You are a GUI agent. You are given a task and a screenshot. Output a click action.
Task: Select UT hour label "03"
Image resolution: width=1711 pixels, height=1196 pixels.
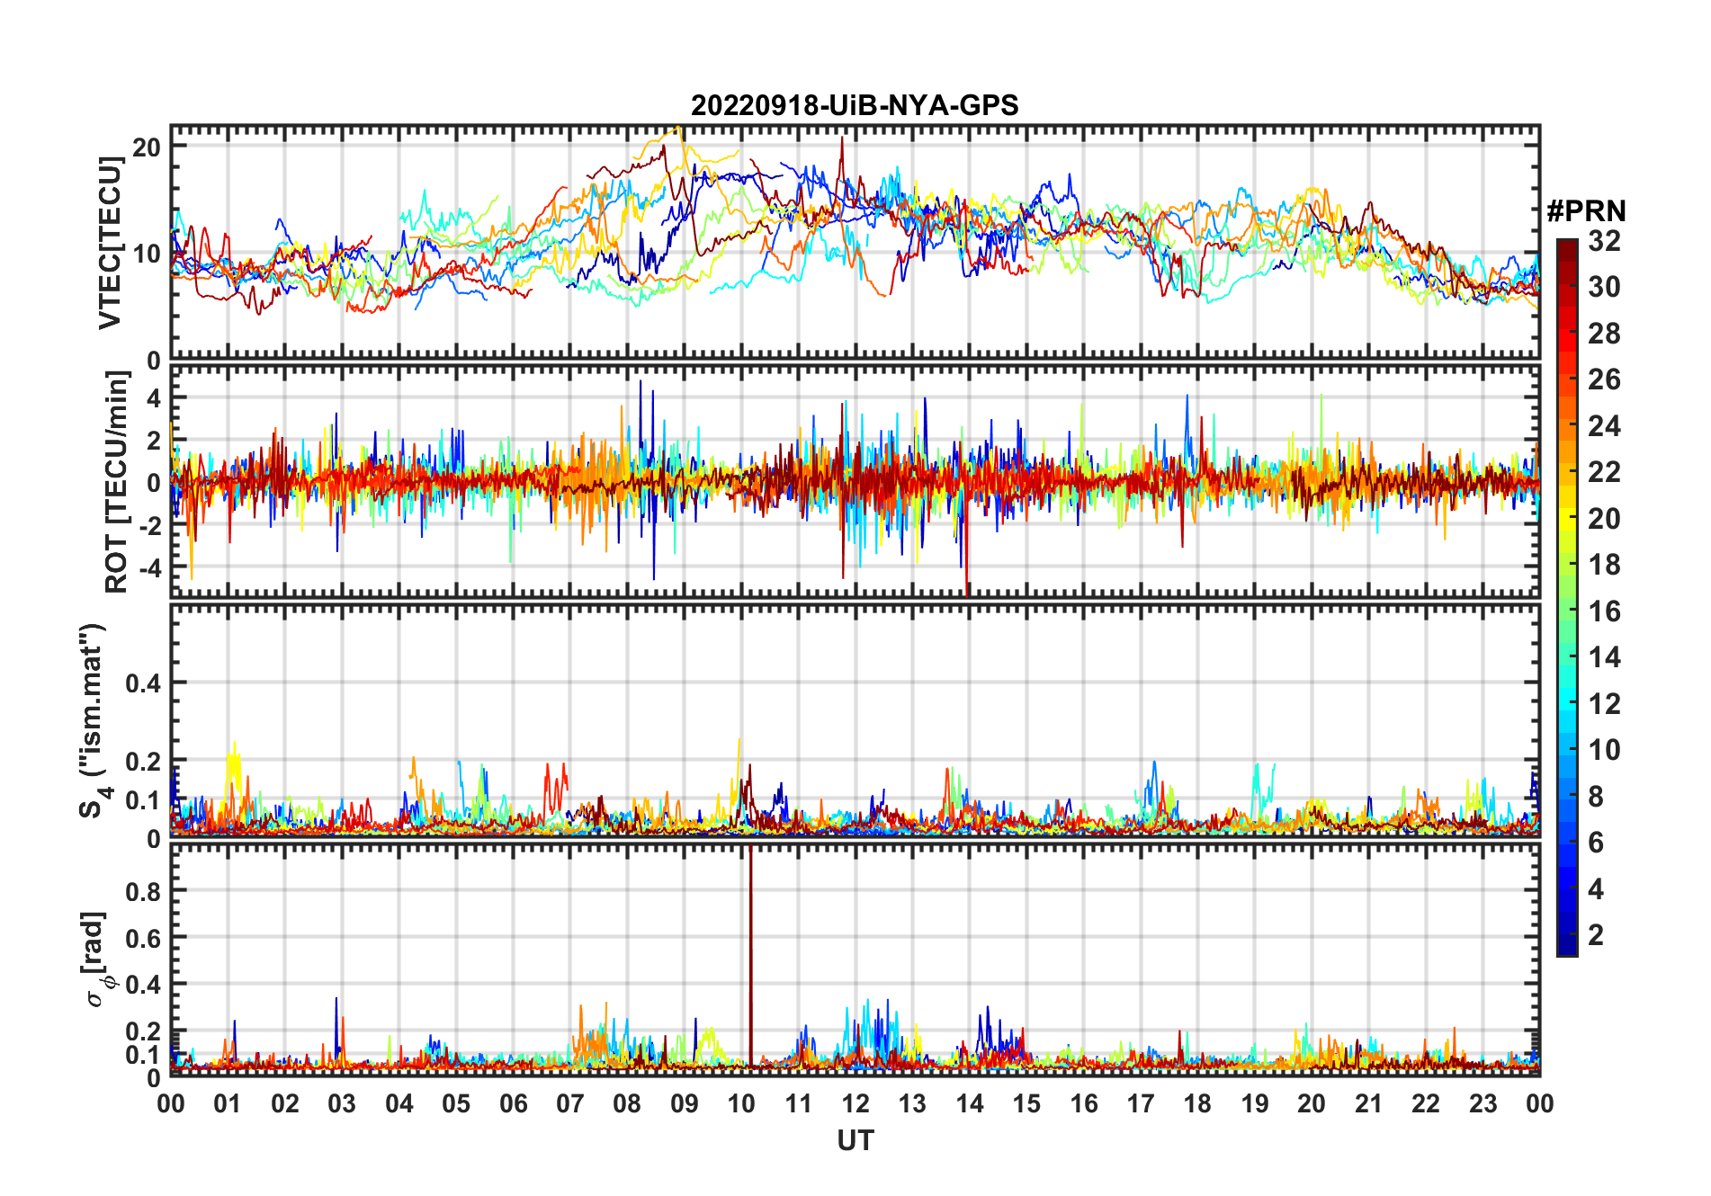tap(342, 1104)
